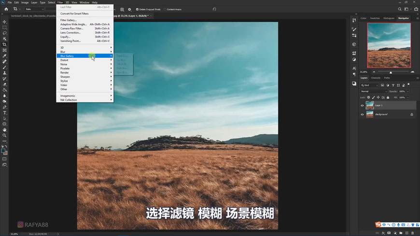
Task: Toggle visibility of the Background layer
Action: coord(362,114)
